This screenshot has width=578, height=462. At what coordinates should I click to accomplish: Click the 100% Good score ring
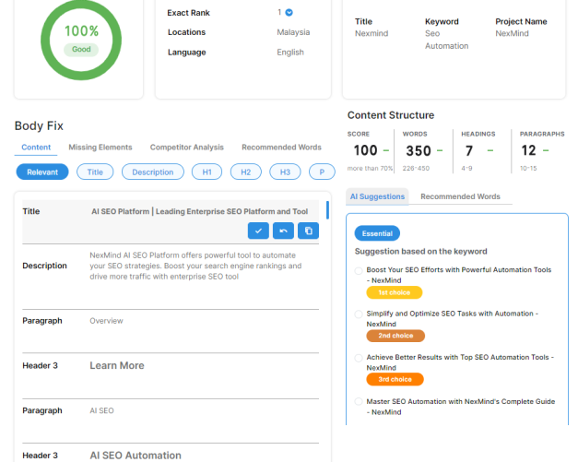pyautogui.click(x=81, y=40)
